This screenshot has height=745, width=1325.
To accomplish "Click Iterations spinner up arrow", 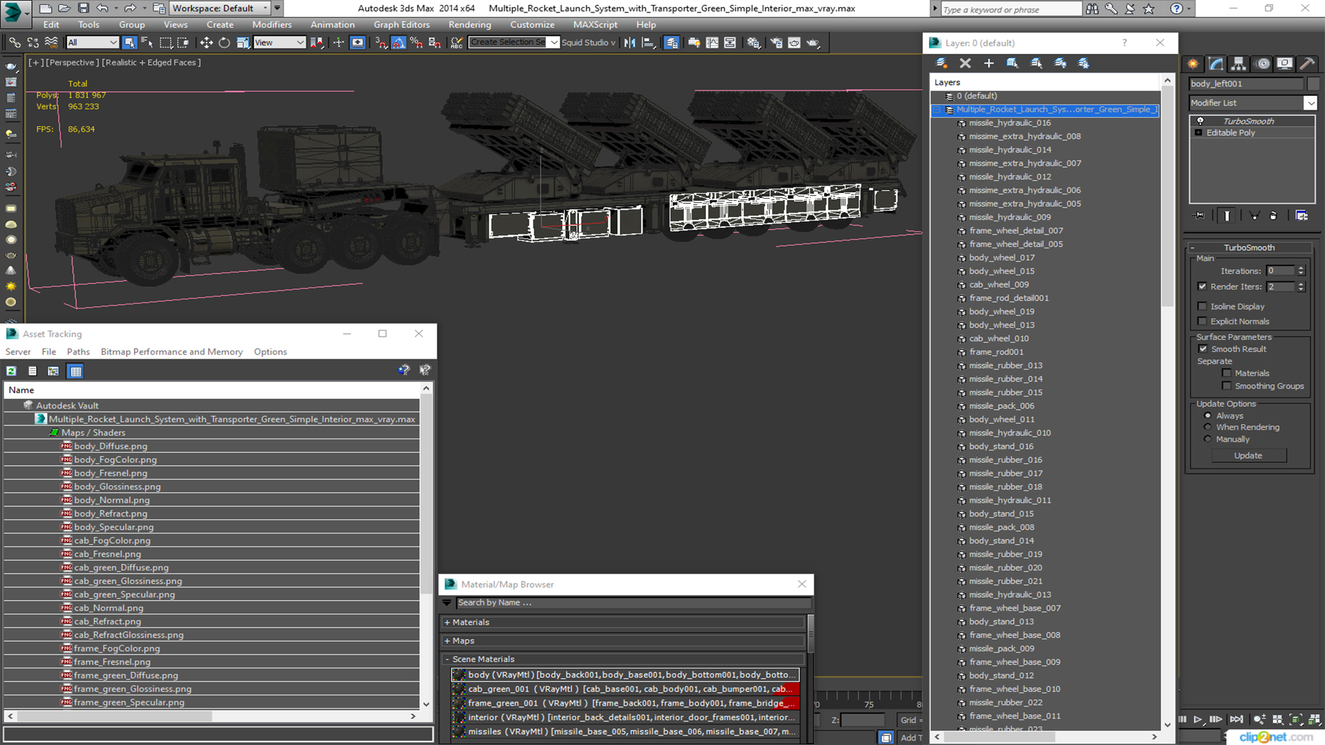I will (1301, 268).
